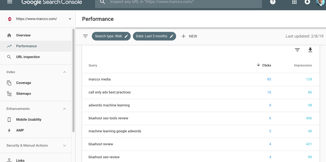Click the plus icon for new filter
Screen dimensions: 326x162
click(x=183, y=36)
